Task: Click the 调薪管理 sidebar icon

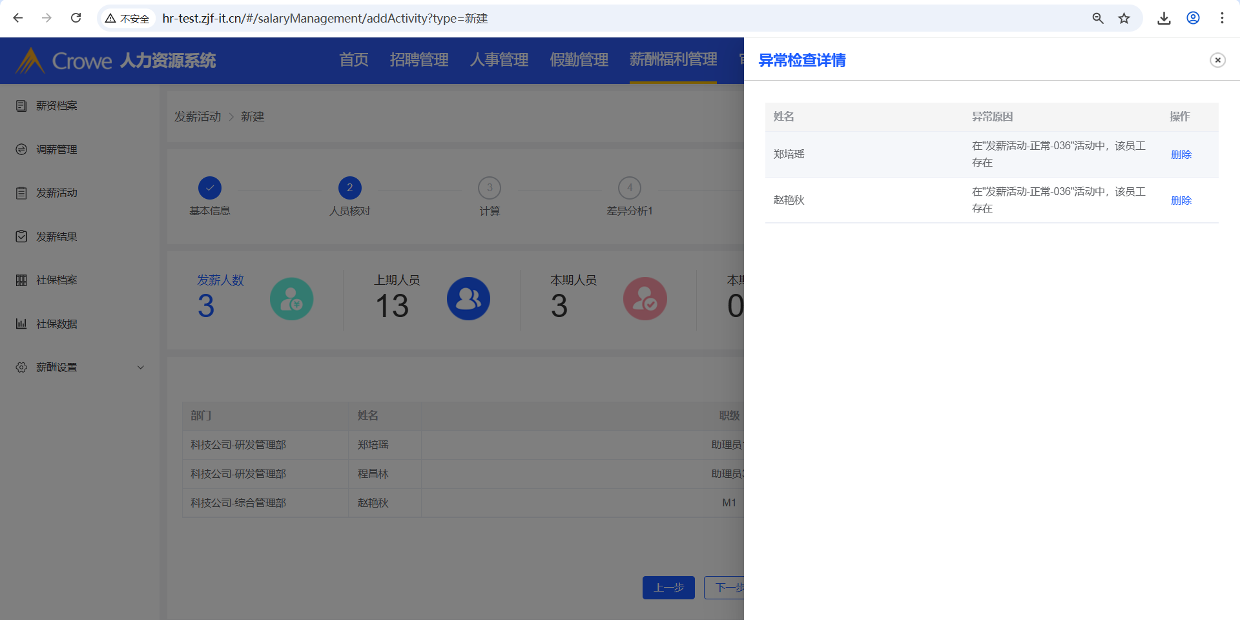Action: pyautogui.click(x=21, y=149)
